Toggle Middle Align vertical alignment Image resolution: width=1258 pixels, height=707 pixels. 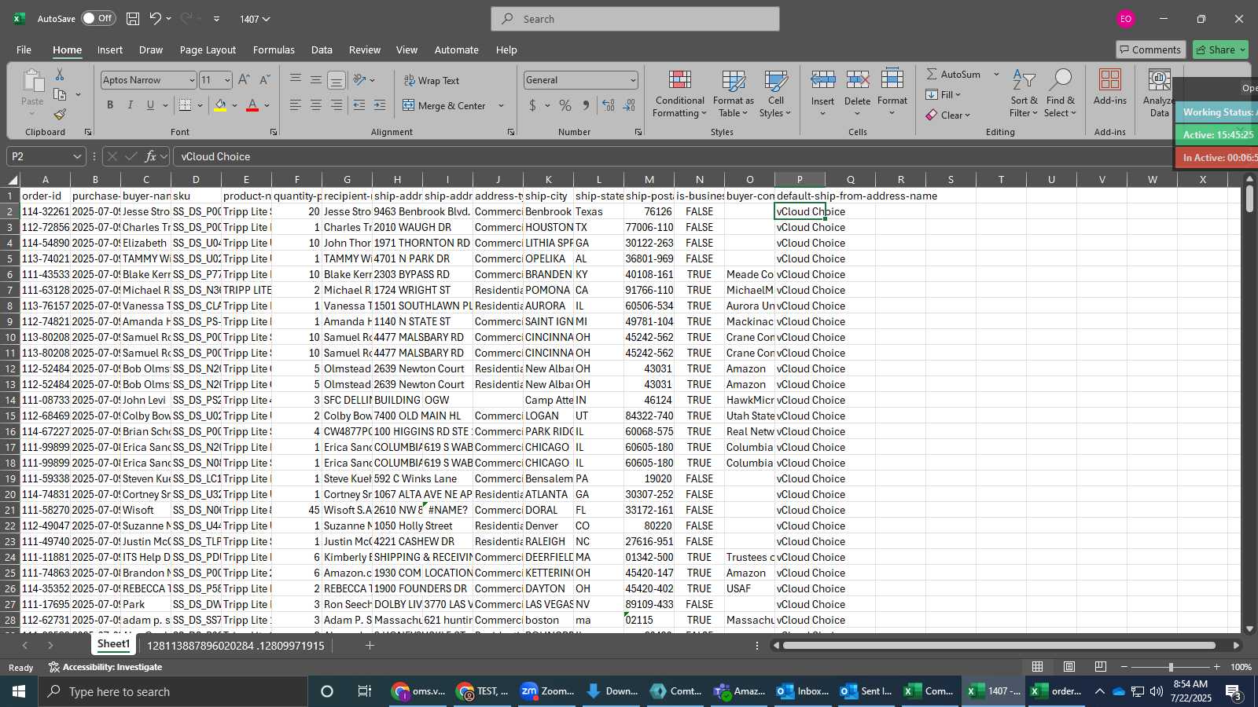click(x=315, y=80)
